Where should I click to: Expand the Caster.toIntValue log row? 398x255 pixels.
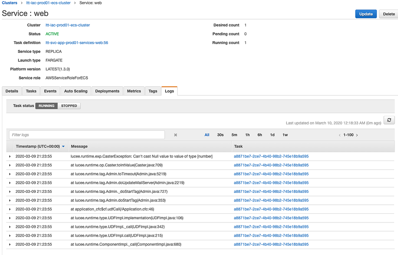10,165
